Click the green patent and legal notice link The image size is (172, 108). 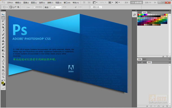[35, 59]
